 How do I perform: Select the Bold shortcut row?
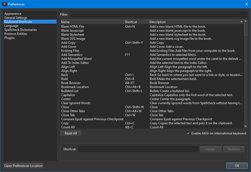click(64, 79)
